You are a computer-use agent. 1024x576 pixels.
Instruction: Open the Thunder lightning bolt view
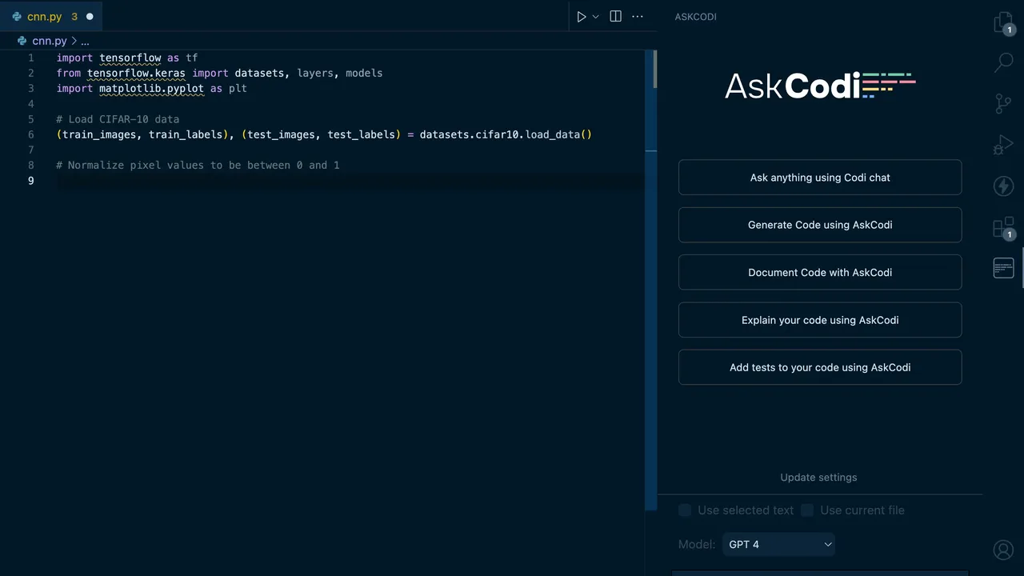(1003, 186)
